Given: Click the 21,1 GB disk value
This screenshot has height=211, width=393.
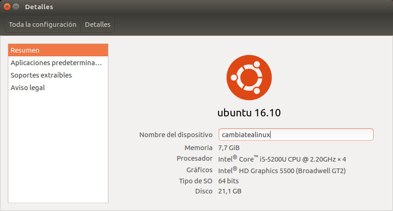Looking at the screenshot, I should [x=230, y=191].
